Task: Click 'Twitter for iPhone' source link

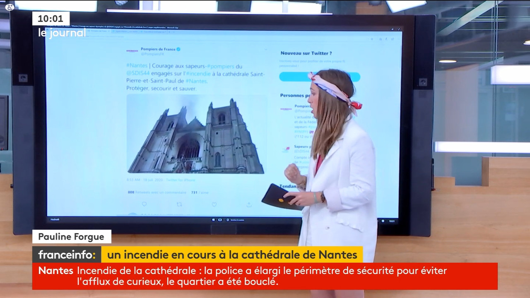Action: (x=181, y=180)
